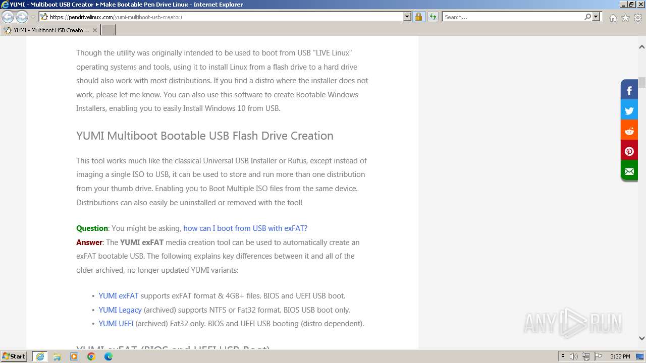Click the 'YUMI Multiboot Bootable USB Flash Drive Creation' heading
Image resolution: width=646 pixels, height=363 pixels.
[205, 136]
